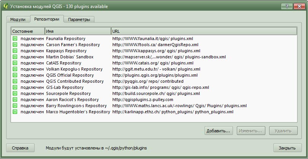The image size is (308, 159).
Task: Click the status icon for Volkan Kepoglu's Repository
Action: point(15,69)
